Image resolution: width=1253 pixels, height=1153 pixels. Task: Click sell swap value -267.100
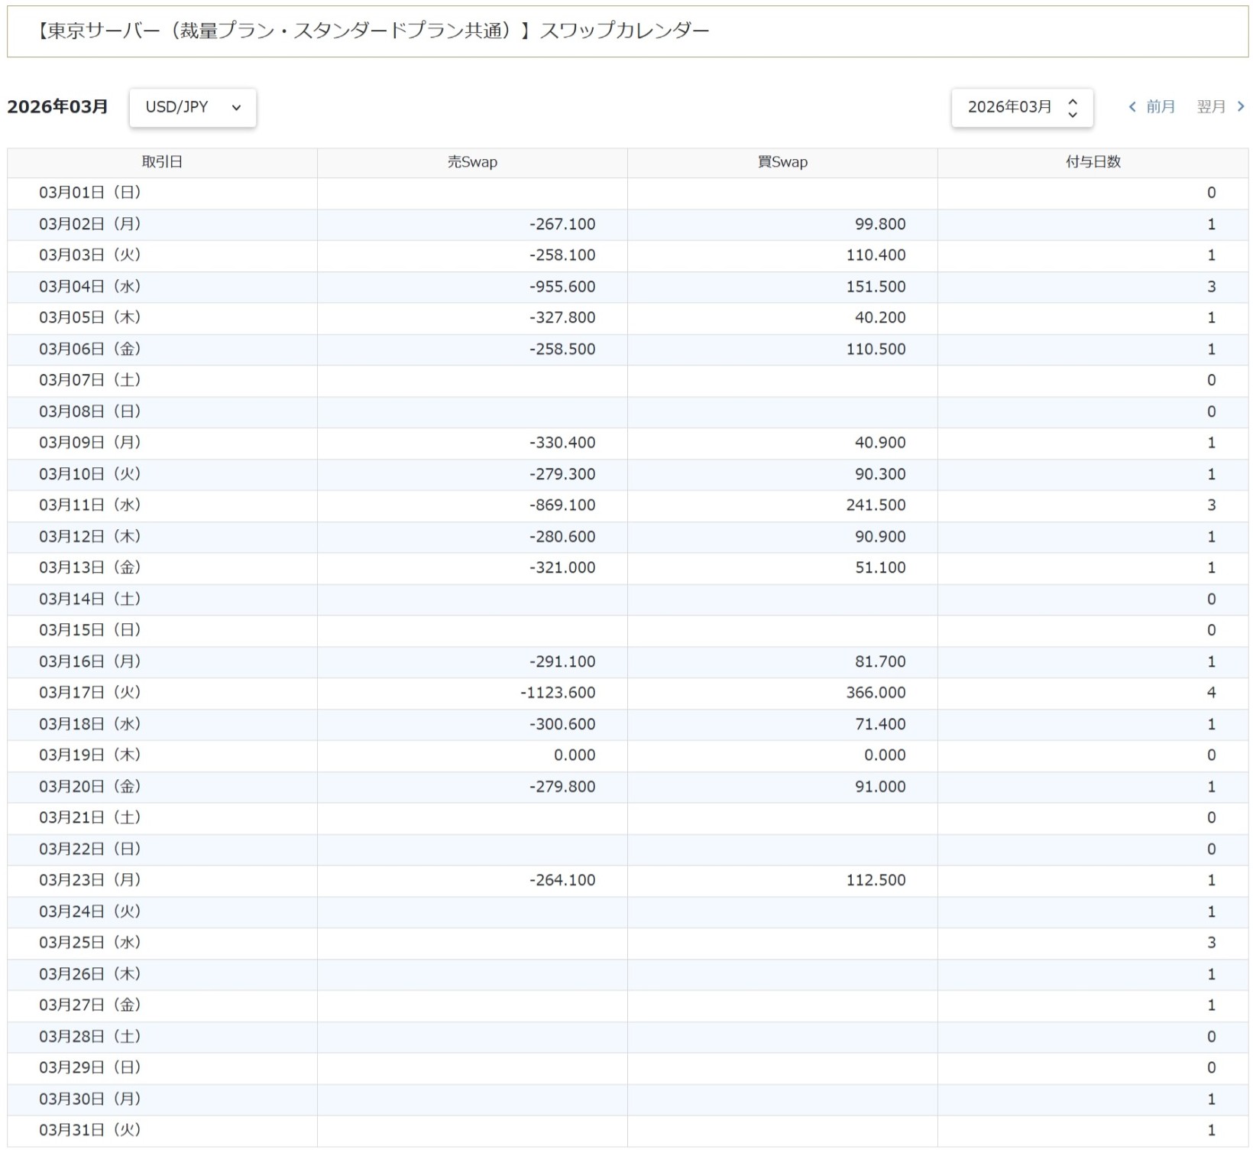[562, 224]
